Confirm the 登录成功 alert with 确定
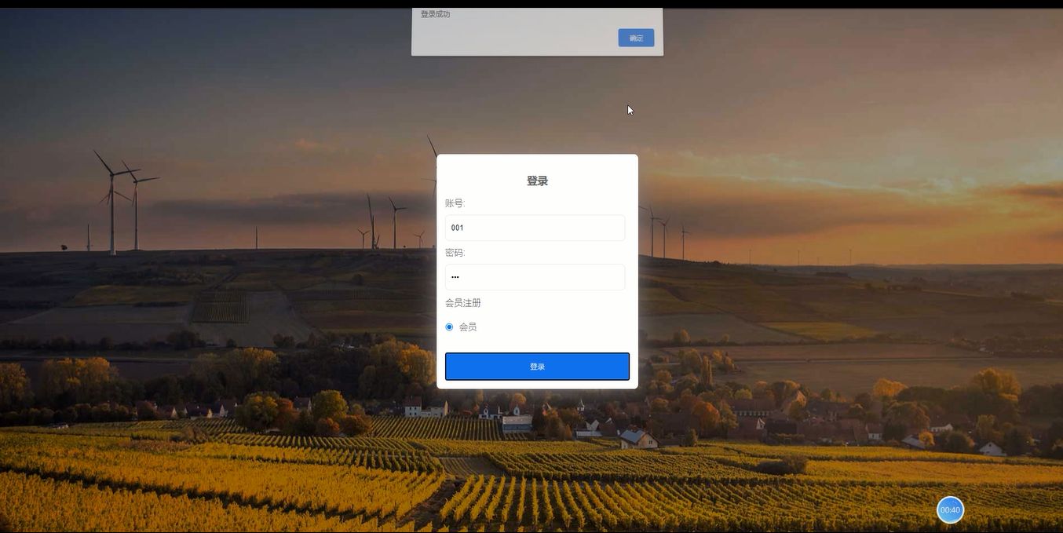This screenshot has height=533, width=1063. [636, 38]
